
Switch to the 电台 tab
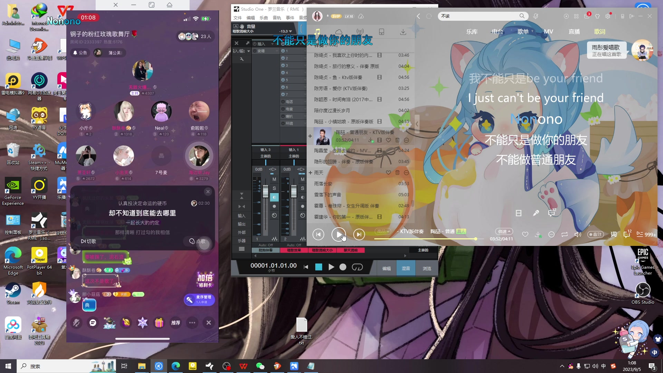pyautogui.click(x=497, y=31)
